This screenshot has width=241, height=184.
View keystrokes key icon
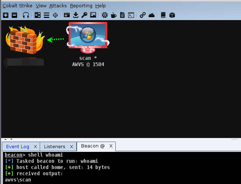[x=84, y=15]
